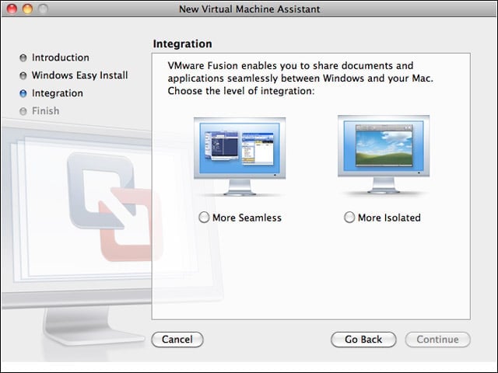Click the Cancel button

point(177,340)
